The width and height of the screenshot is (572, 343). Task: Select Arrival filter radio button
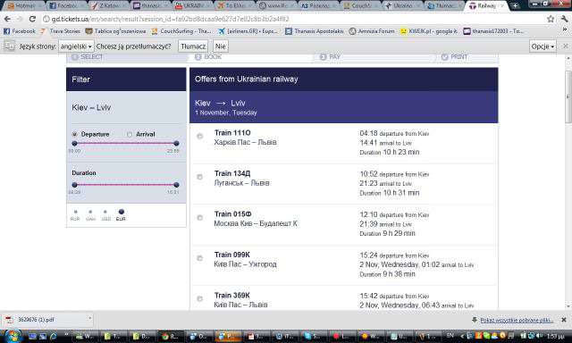click(130, 135)
